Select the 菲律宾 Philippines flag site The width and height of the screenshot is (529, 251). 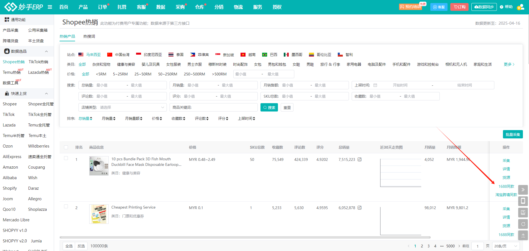click(193, 55)
